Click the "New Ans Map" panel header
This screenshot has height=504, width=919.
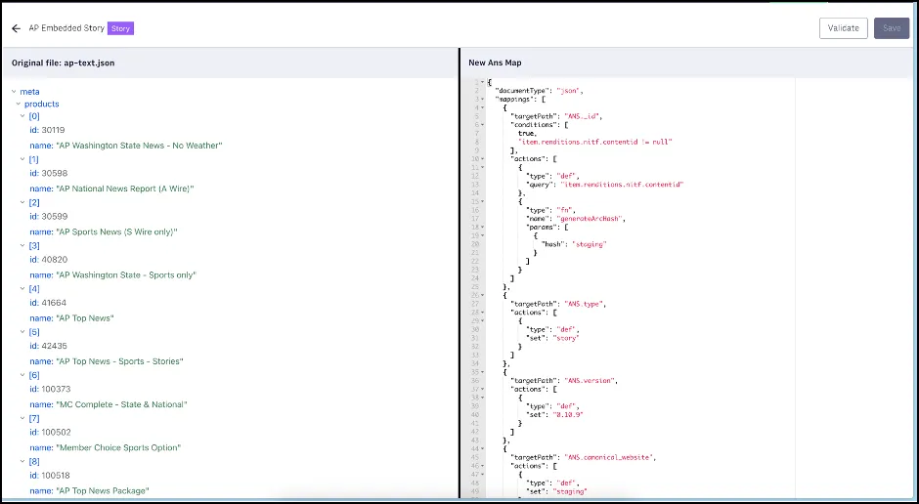495,63
